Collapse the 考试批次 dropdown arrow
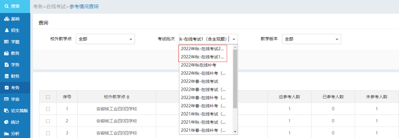Viewport: 399px width, 138px height. (x=234, y=39)
